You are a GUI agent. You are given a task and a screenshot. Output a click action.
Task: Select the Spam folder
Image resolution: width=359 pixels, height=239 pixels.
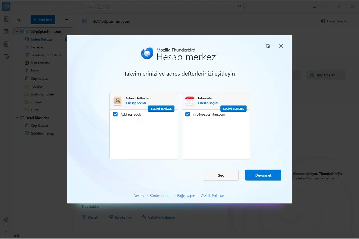[35, 71]
